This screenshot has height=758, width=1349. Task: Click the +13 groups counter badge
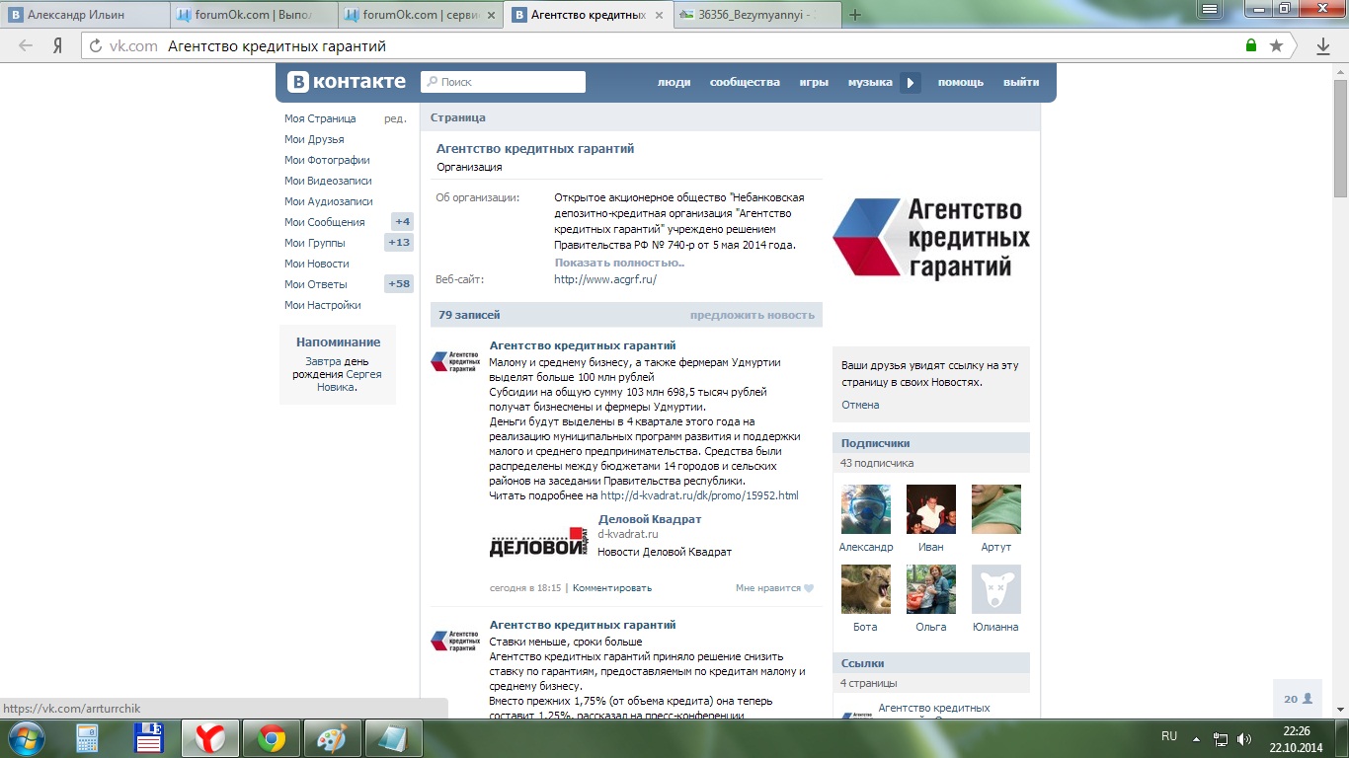click(x=399, y=243)
